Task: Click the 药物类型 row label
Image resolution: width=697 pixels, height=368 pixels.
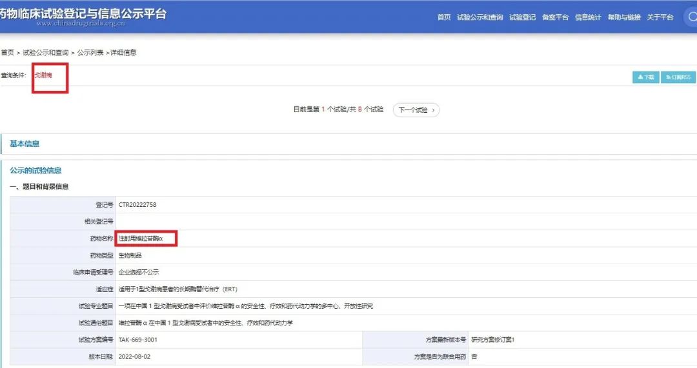Action: pos(102,255)
